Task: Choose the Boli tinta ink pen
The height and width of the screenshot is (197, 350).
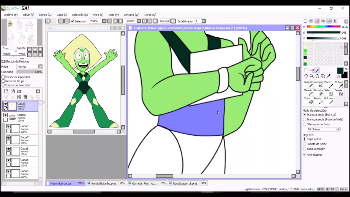Action: (329, 101)
